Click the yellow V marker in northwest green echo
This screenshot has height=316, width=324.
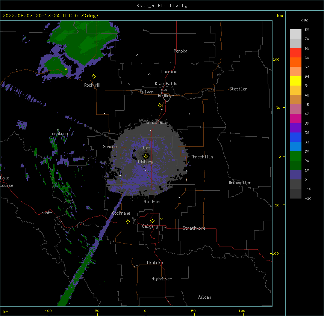pos(66,69)
